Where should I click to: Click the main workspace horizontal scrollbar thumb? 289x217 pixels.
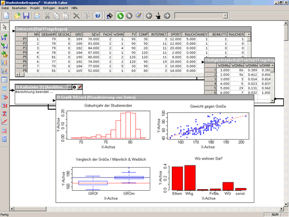(x=30, y=209)
